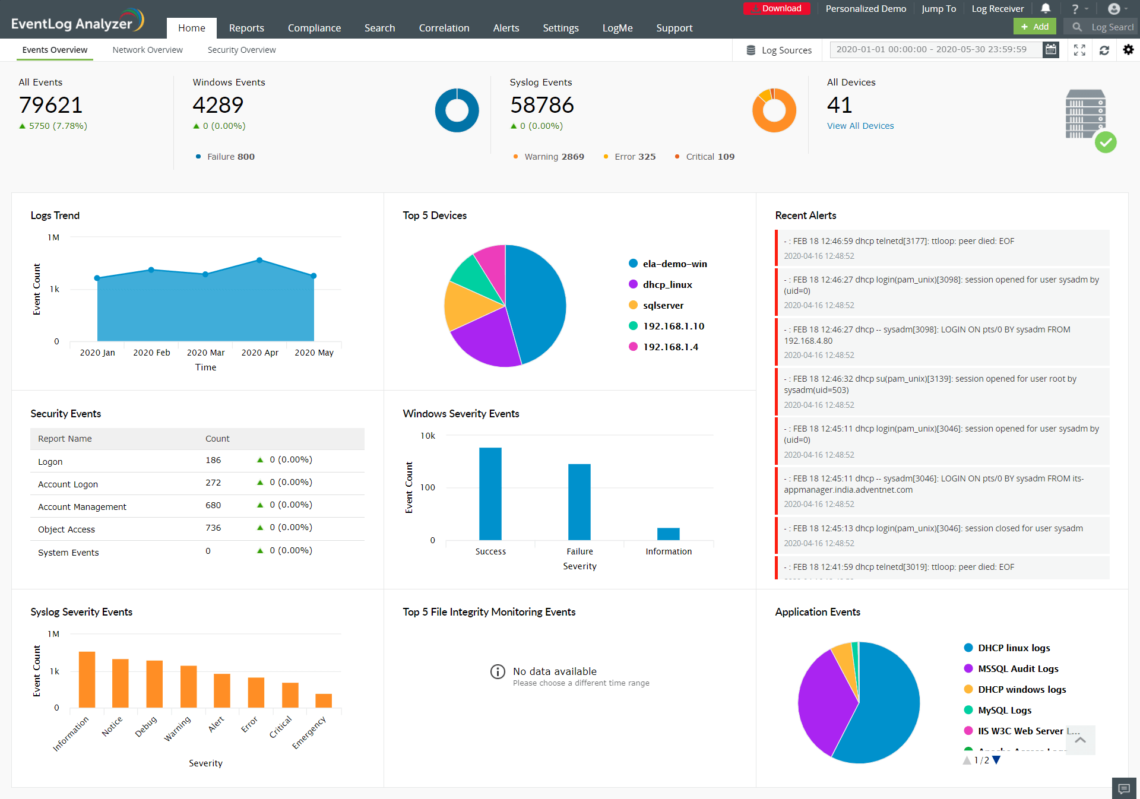The image size is (1140, 799).
Task: Open the notifications bell icon
Action: click(x=1046, y=8)
